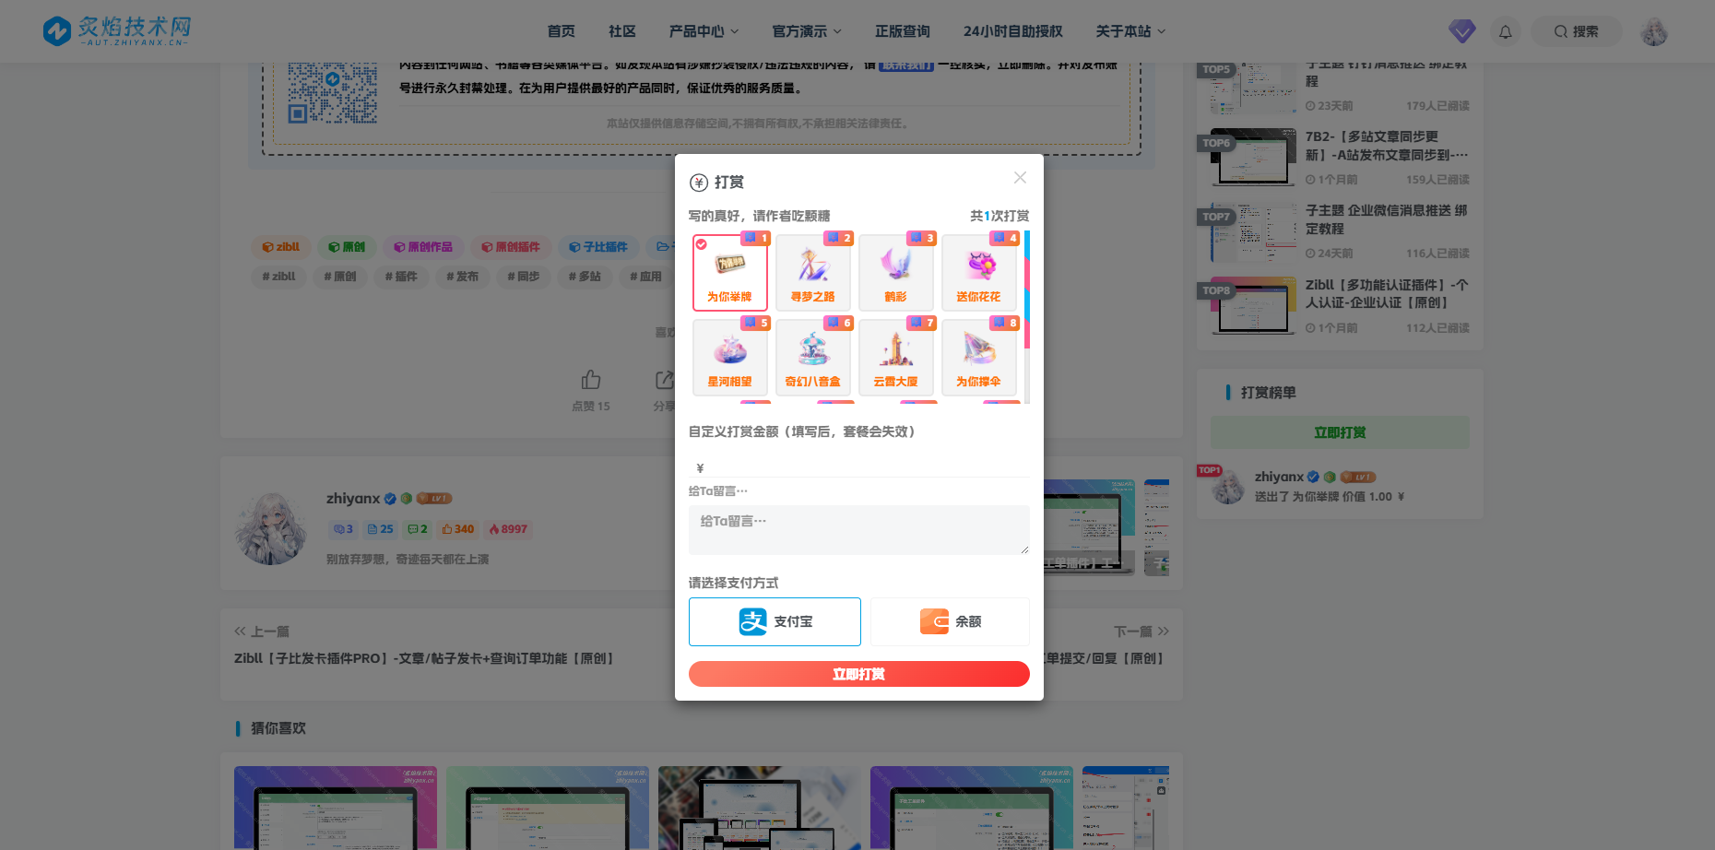
Task: Open the 首页 home menu item
Action: (561, 31)
